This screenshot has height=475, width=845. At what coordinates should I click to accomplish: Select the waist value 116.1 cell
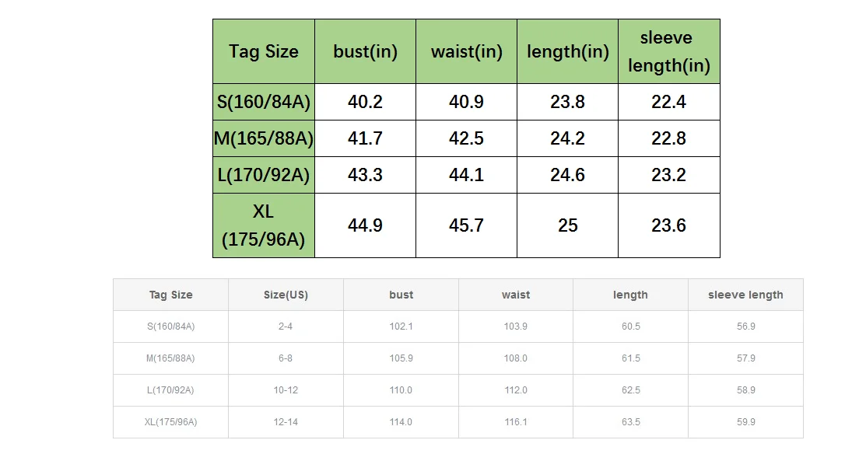pos(516,421)
